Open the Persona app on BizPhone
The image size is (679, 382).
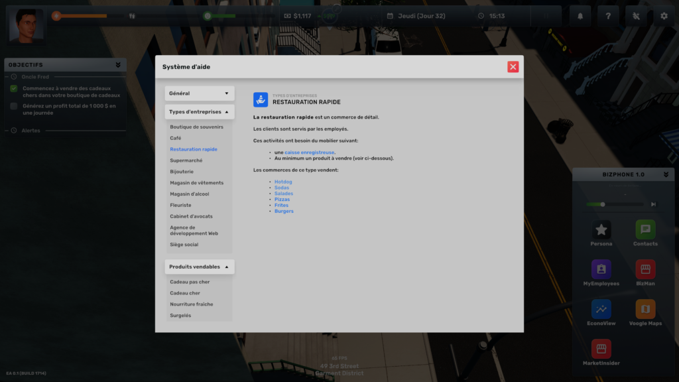point(601,230)
